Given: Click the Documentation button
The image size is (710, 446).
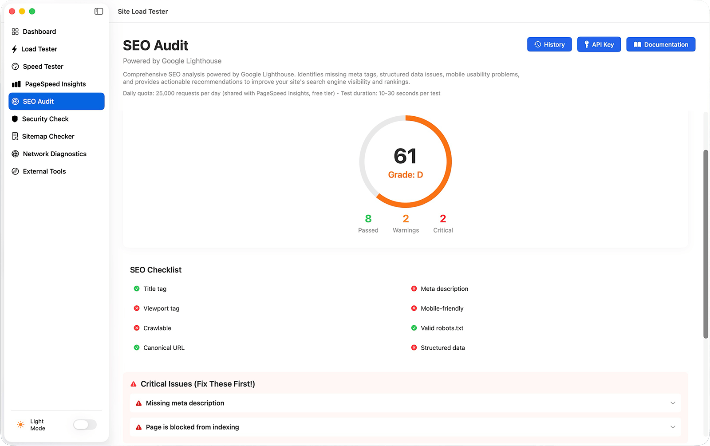Looking at the screenshot, I should [x=660, y=44].
